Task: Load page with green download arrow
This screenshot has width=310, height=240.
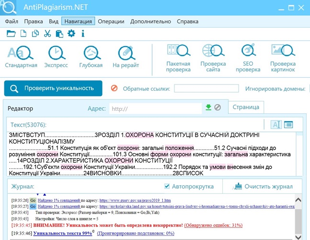Action: (208, 108)
